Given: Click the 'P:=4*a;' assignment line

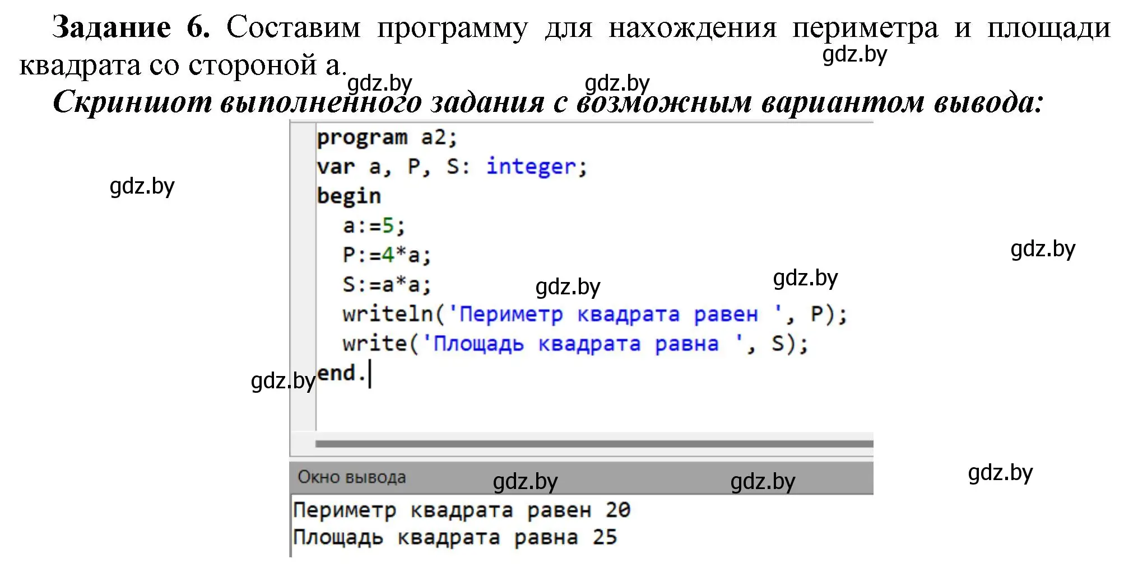Looking at the screenshot, I should click(x=387, y=256).
